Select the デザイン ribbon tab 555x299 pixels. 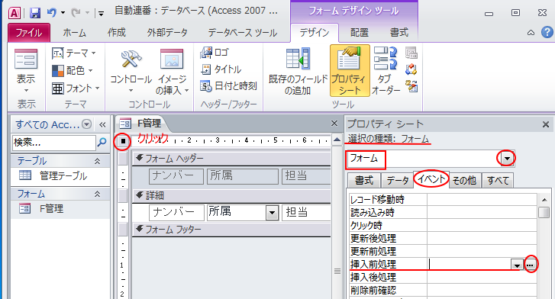[x=315, y=33]
